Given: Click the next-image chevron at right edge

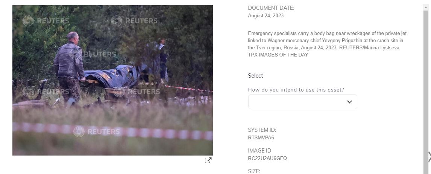Looking at the screenshot, I should 429,157.
